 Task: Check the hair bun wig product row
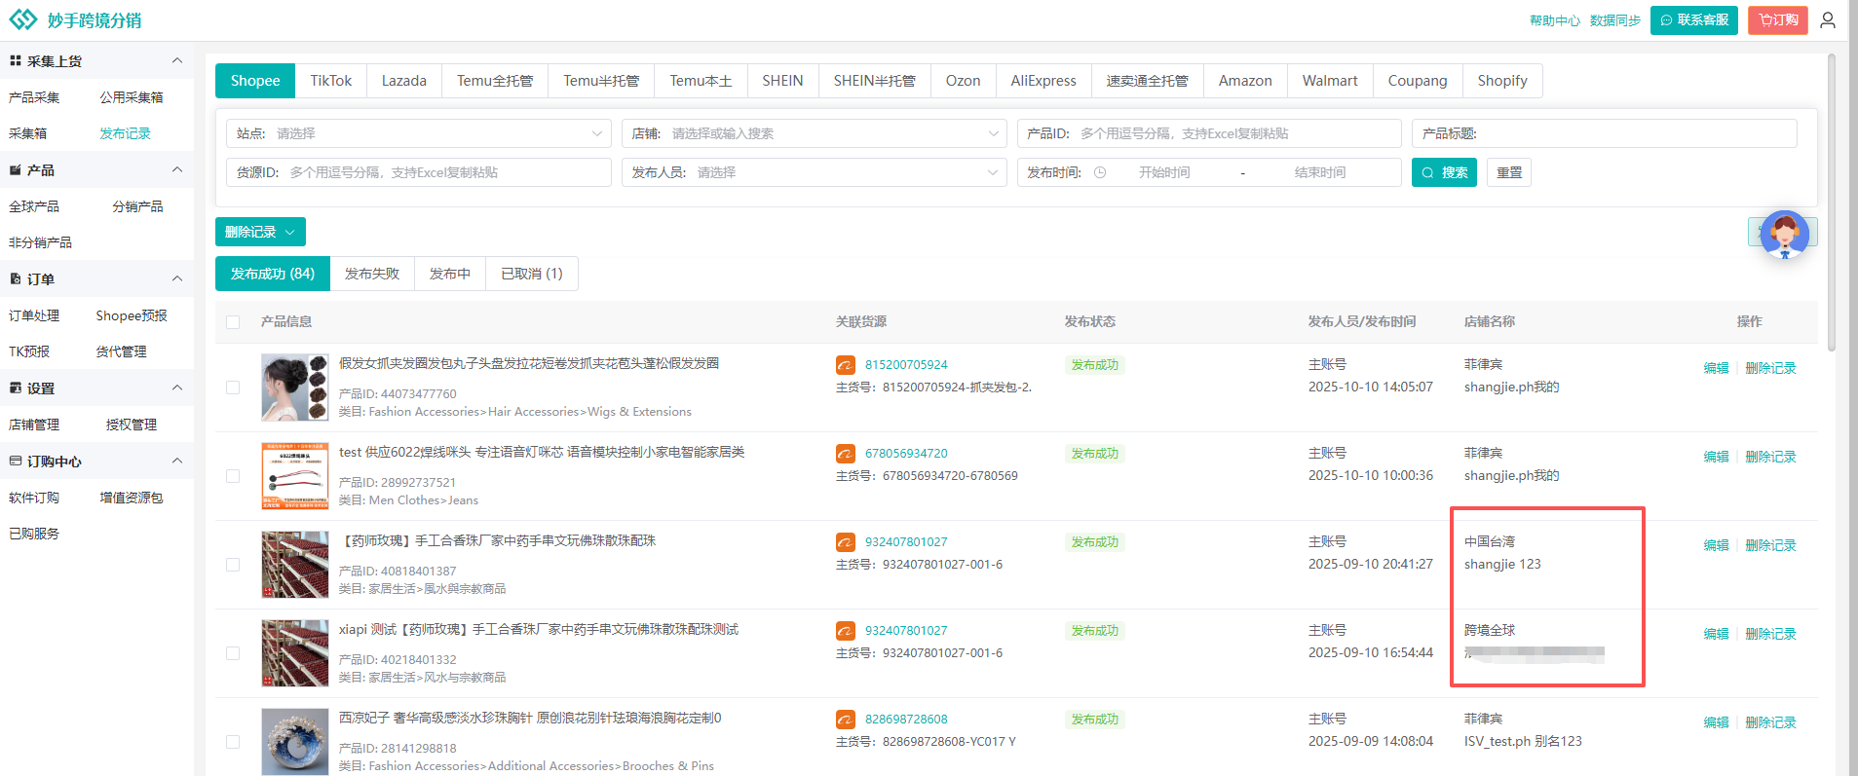233,388
